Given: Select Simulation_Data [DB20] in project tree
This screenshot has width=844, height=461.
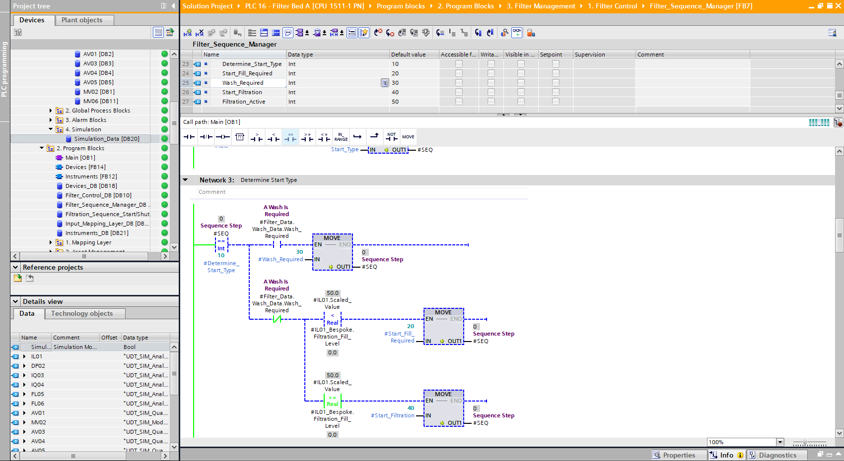Looking at the screenshot, I should click(x=106, y=139).
